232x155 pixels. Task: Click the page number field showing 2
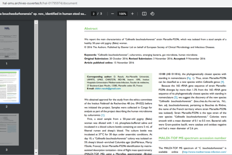[x=94, y=14]
